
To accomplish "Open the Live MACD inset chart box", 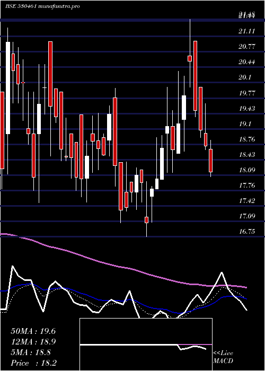I will point(146,344).
